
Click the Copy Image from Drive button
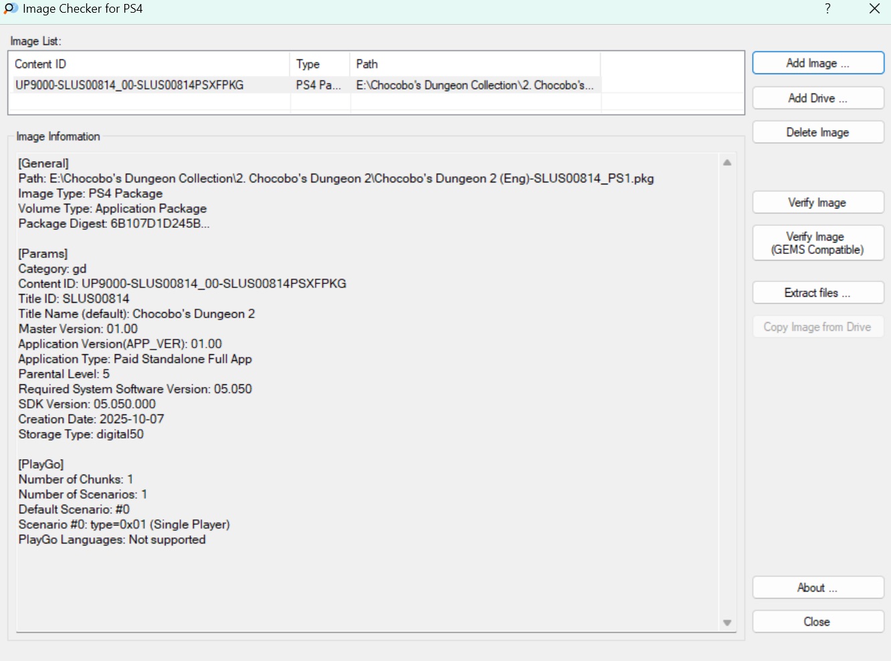(x=817, y=327)
